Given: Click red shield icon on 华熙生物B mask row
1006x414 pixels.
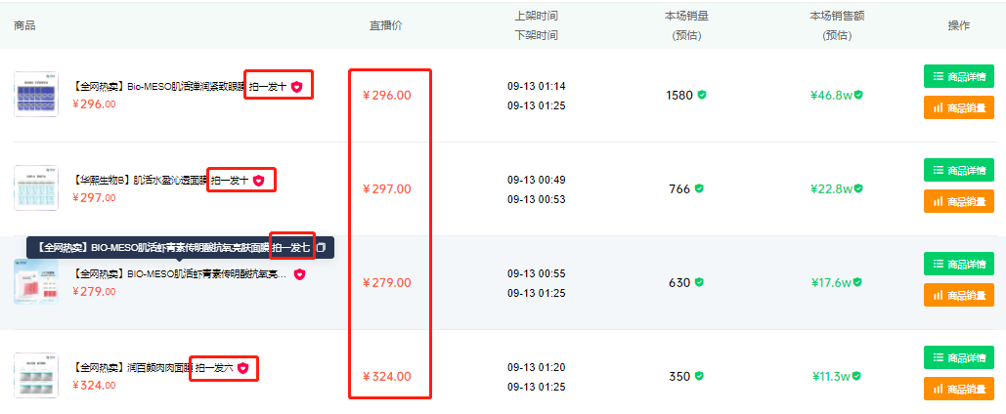Looking at the screenshot, I should pyautogui.click(x=258, y=181).
